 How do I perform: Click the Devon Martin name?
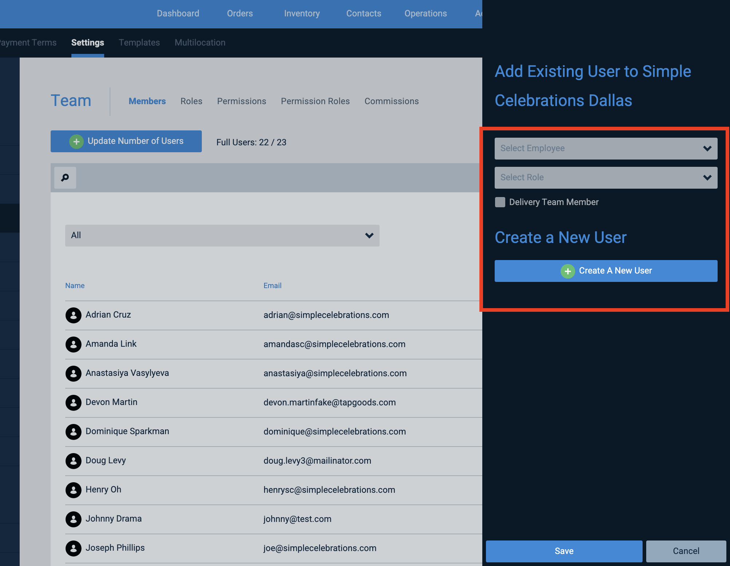pyautogui.click(x=111, y=402)
